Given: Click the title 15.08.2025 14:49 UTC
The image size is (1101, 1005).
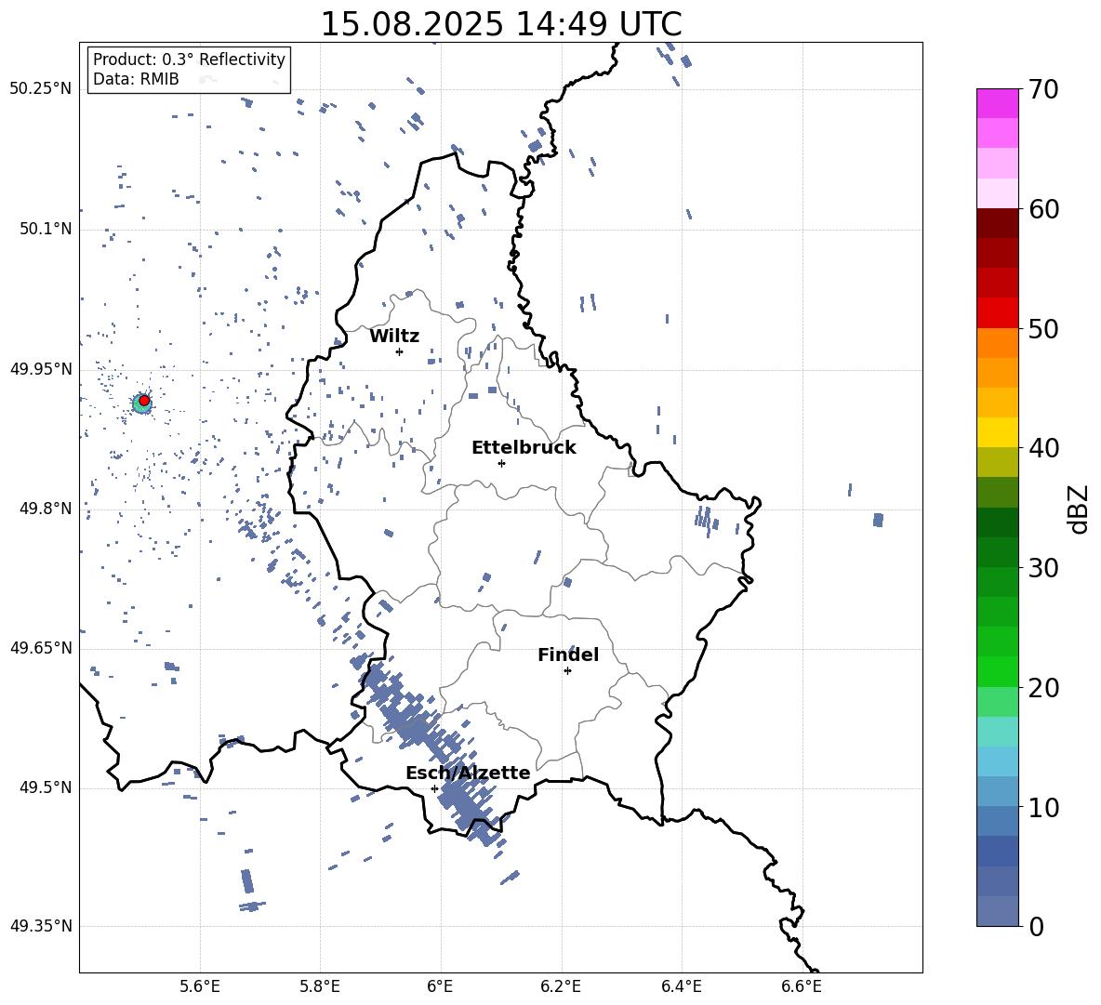Looking at the screenshot, I should click(x=501, y=24).
